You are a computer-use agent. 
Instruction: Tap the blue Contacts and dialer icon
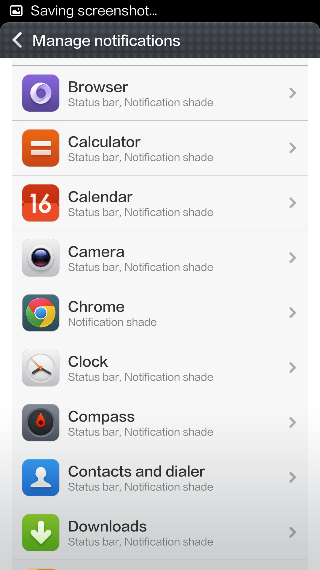(41, 477)
